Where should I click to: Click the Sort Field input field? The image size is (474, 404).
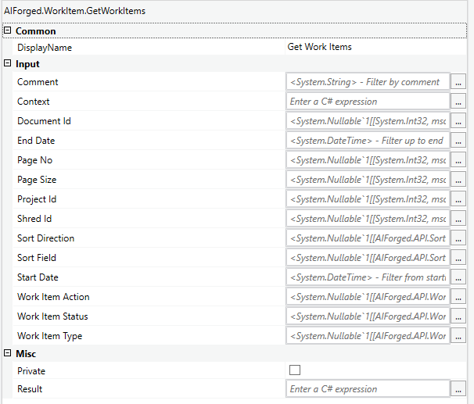[x=368, y=258]
